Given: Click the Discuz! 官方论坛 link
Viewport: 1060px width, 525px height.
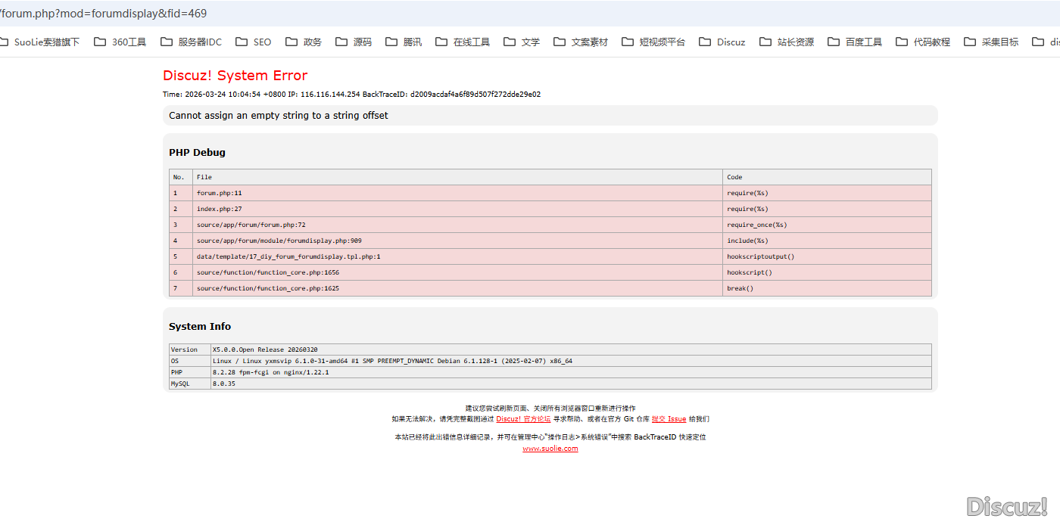Looking at the screenshot, I should (x=523, y=419).
